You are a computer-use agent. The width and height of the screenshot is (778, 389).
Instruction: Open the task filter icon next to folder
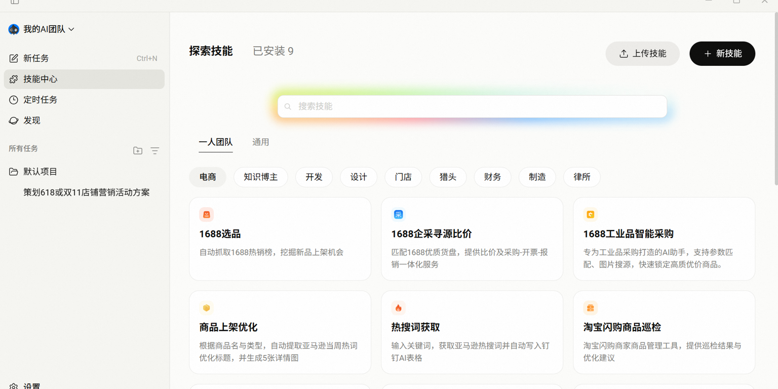(154, 150)
